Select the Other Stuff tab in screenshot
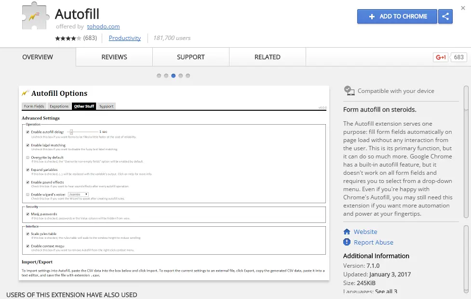Image resolution: width=471 pixels, height=299 pixels. click(x=84, y=106)
